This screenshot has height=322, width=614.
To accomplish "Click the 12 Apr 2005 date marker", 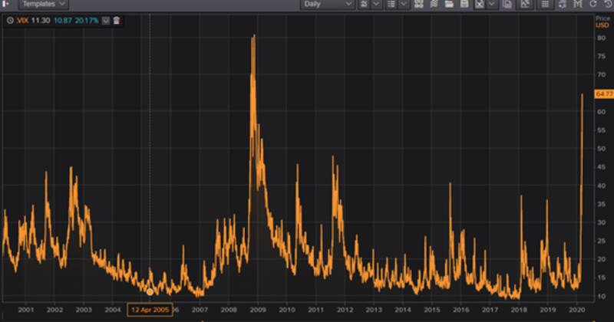I will [x=149, y=310].
